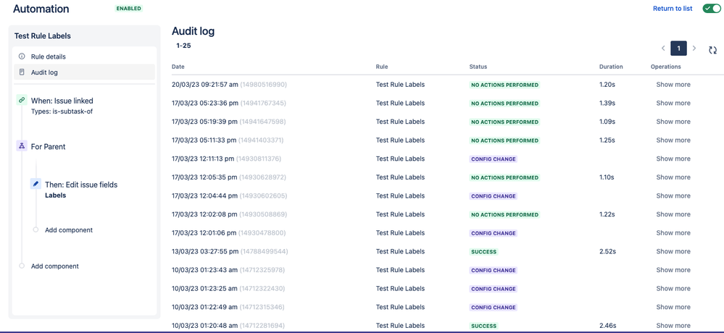724x333 pixels.
Task: Show more for 17/03/23 12:04:44 pm entry
Action: point(673,195)
